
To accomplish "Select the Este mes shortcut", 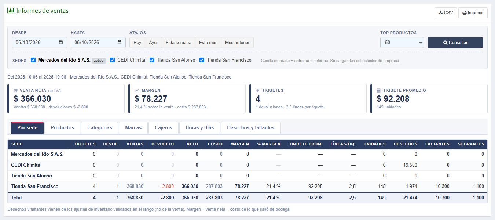I will pos(208,43).
